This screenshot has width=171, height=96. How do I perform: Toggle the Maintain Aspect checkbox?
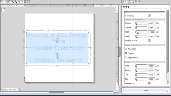[149, 41]
